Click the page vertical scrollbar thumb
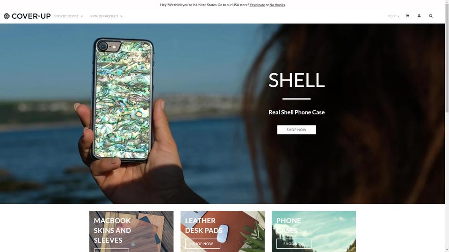The height and width of the screenshot is (252, 449). pyautogui.click(x=447, y=57)
